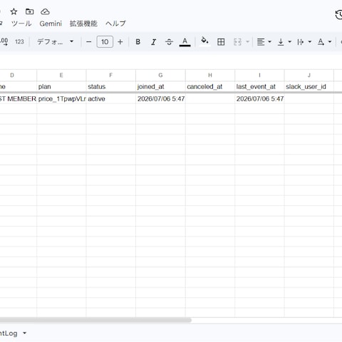This screenshot has height=342, width=342.
Task: Open the ヘルプ menu
Action: tap(115, 24)
